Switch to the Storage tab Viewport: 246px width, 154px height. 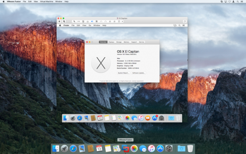tap(119, 42)
